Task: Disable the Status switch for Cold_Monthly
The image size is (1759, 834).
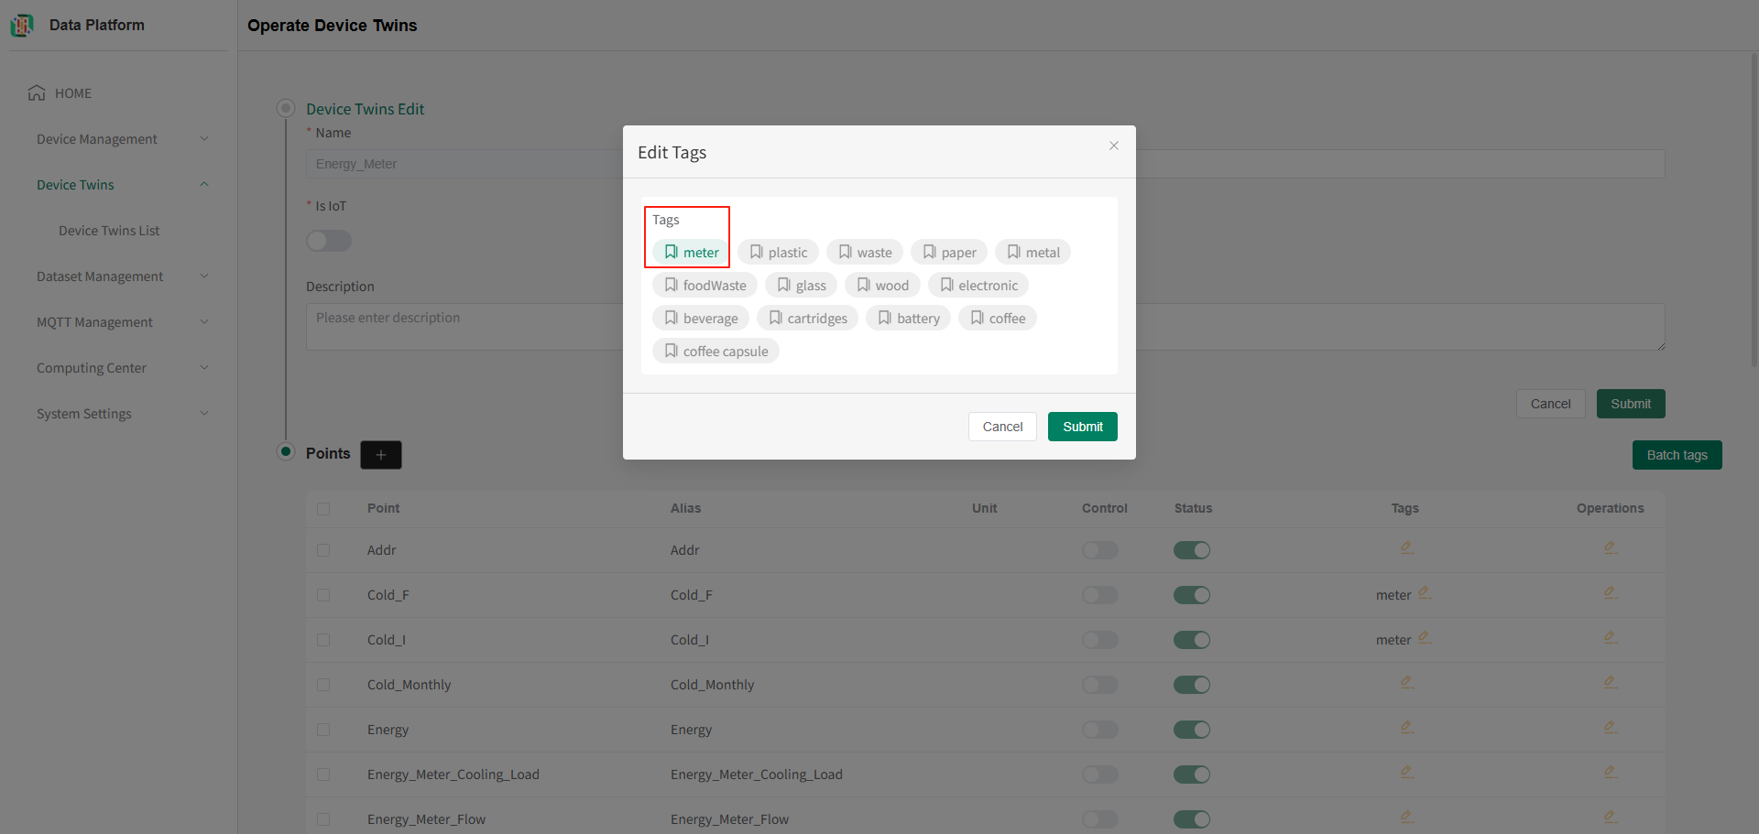Action: (x=1192, y=685)
